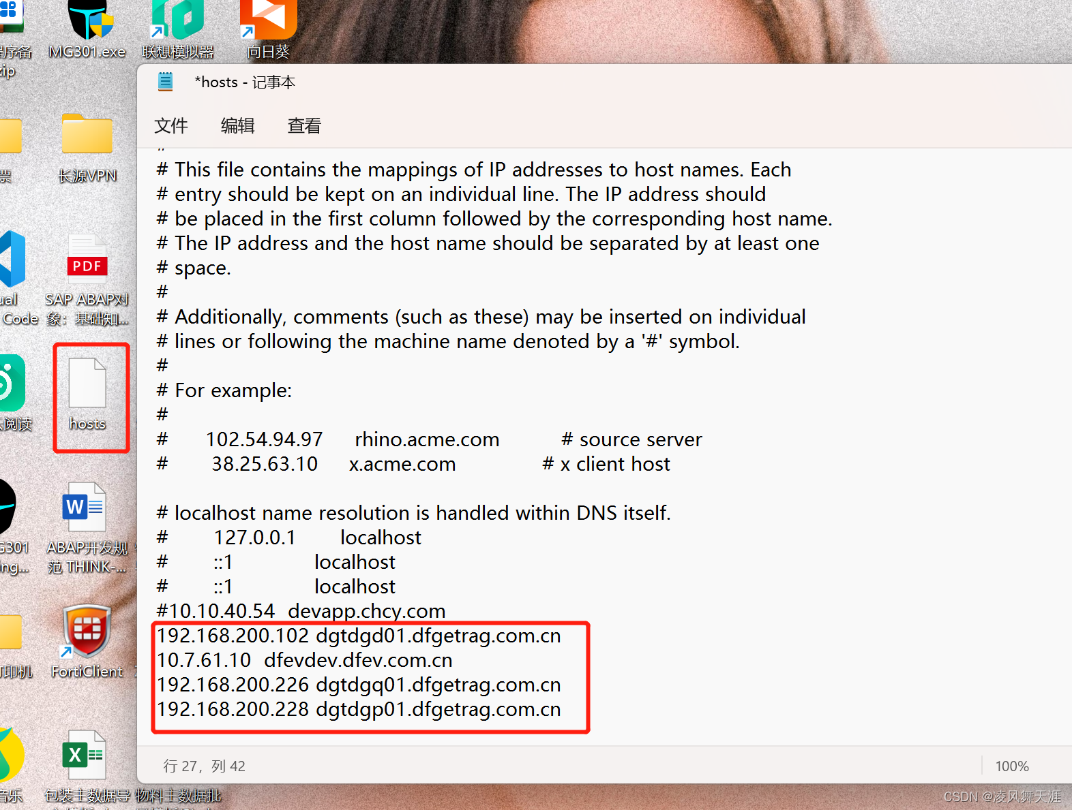The height and width of the screenshot is (810, 1072).
Task: Open the 联想模拟器 shortcut icon
Action: point(178,31)
